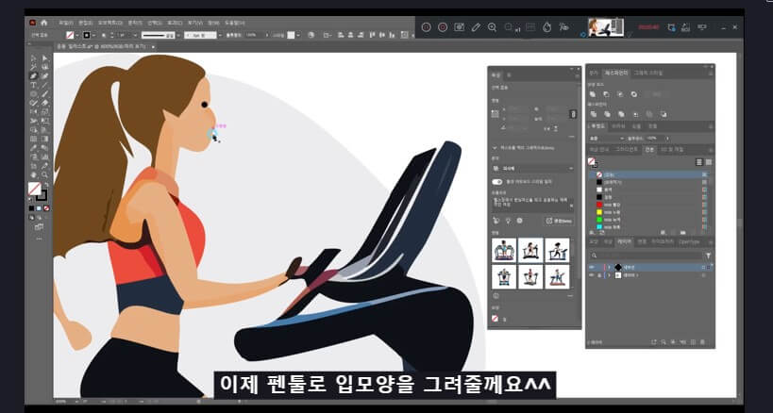Click the Crop pathfinder icon
This screenshot has width=773, height=413.
point(635,114)
